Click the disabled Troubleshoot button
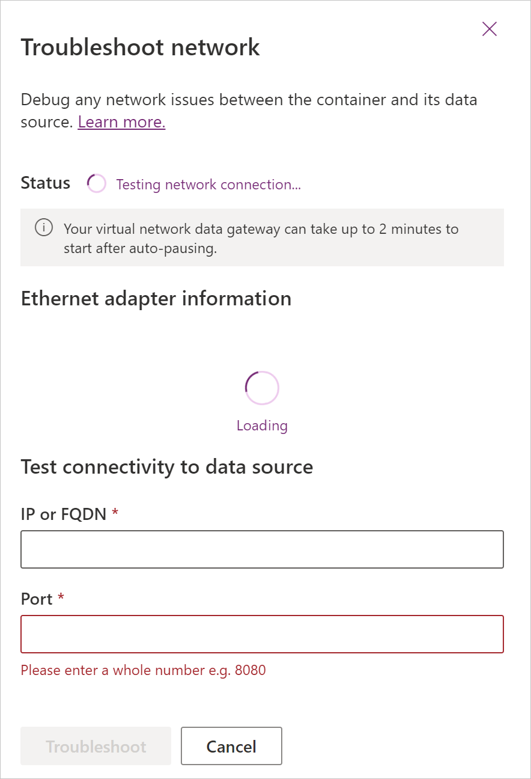The width and height of the screenshot is (531, 779). point(96,746)
